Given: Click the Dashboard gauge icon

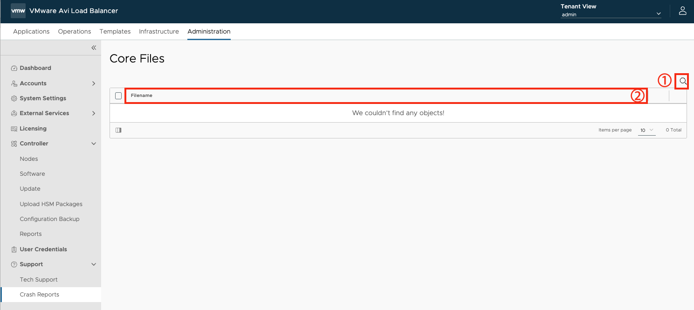Looking at the screenshot, I should pos(14,68).
